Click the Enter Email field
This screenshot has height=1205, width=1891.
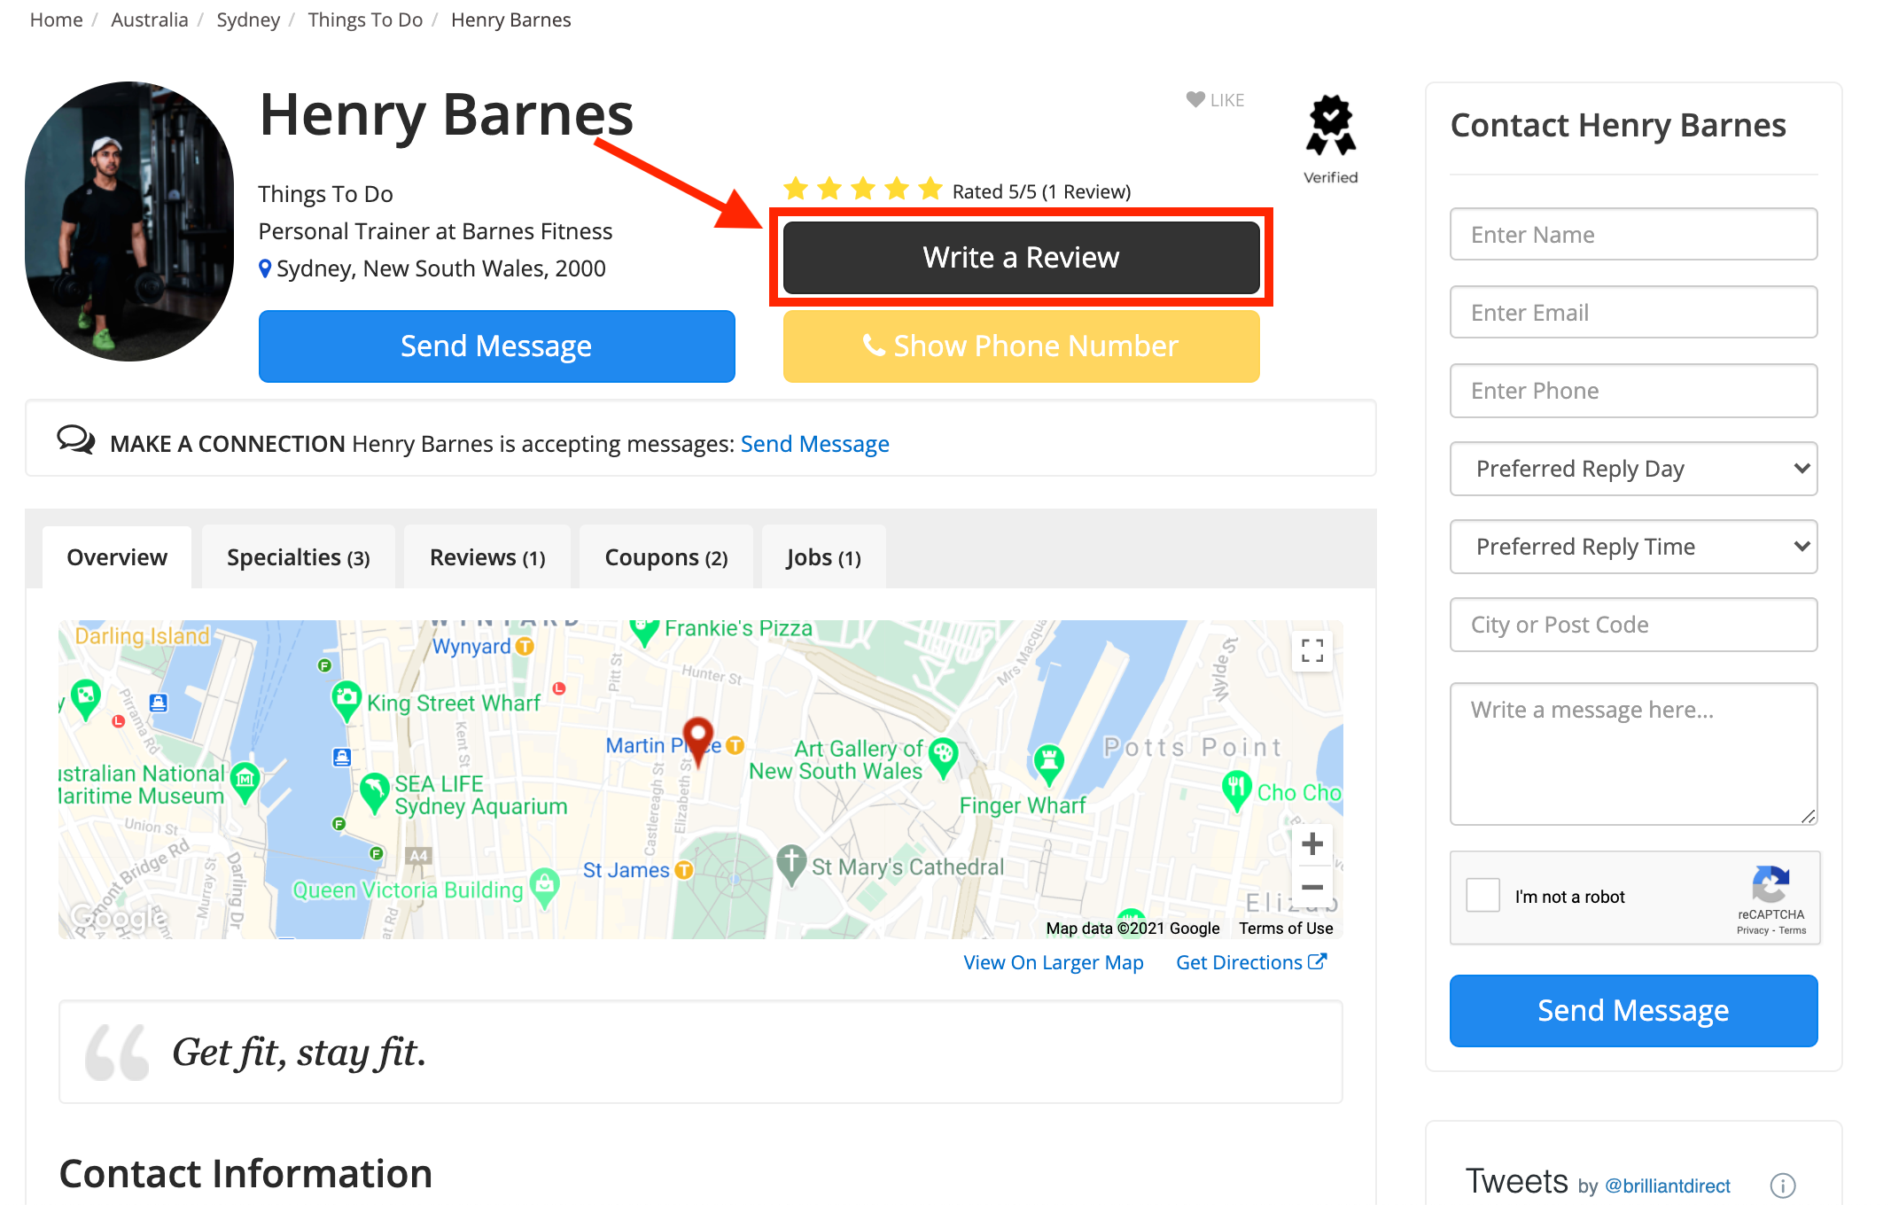pyautogui.click(x=1633, y=313)
